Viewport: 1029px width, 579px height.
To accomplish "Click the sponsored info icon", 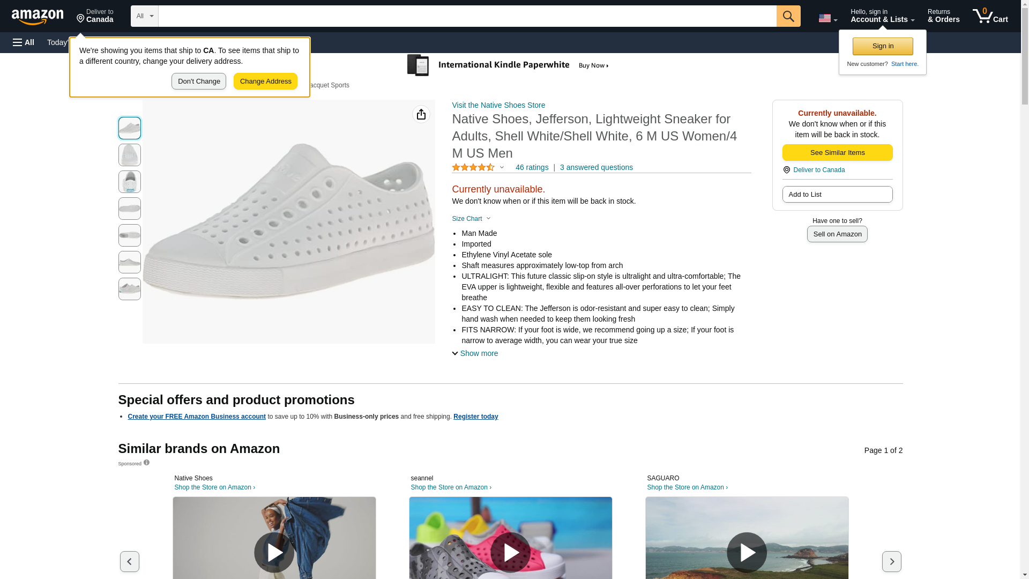I will 146,463.
